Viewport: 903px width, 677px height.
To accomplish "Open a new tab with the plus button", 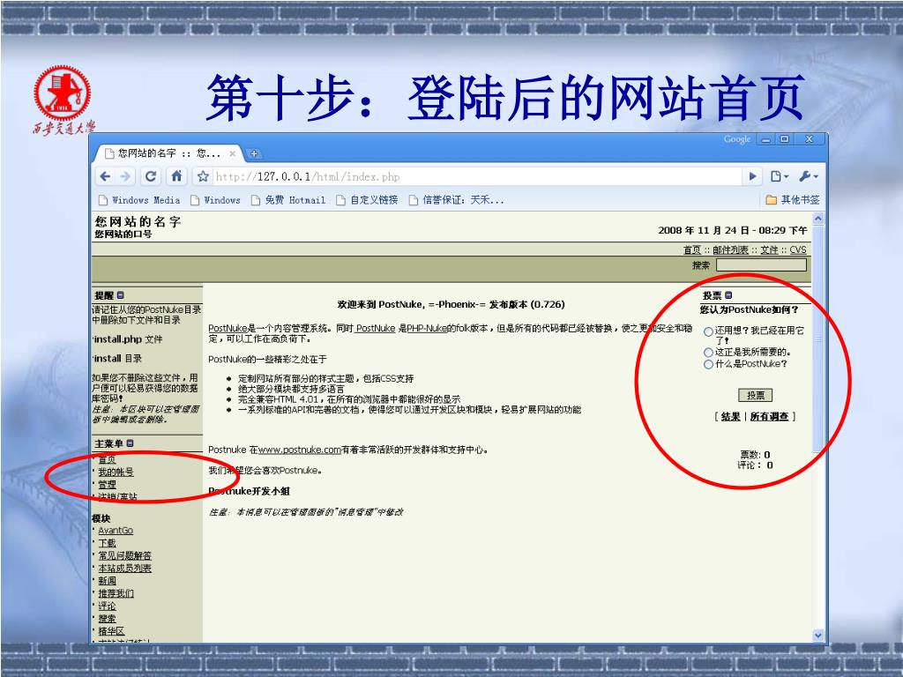I will click(254, 153).
